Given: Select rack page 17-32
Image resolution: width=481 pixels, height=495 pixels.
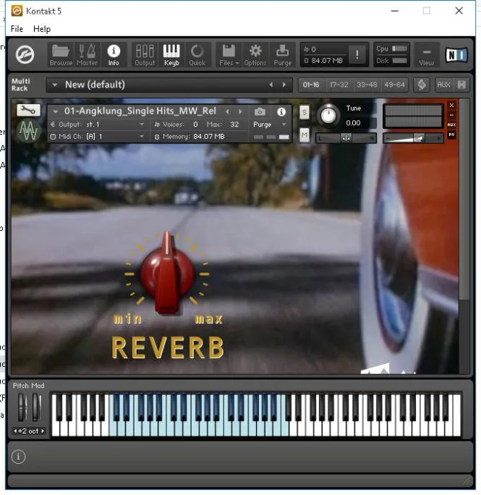Looking at the screenshot, I should click(x=339, y=85).
